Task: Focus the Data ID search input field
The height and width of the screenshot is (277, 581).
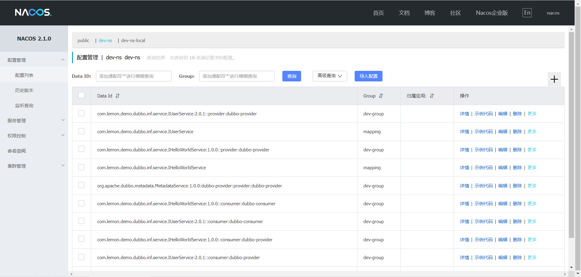Action: point(133,76)
